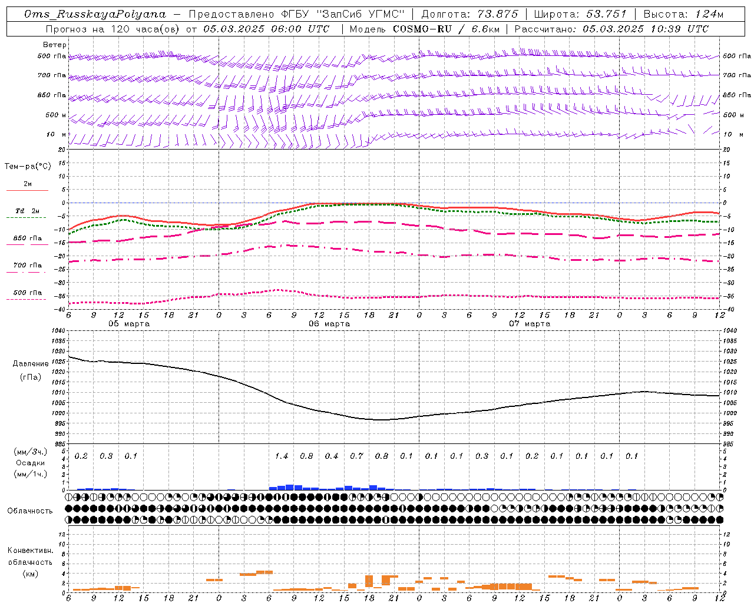Screen dimensions: 754x603
Task: Click the Конвективн. облачность label
Action: (x=30, y=556)
